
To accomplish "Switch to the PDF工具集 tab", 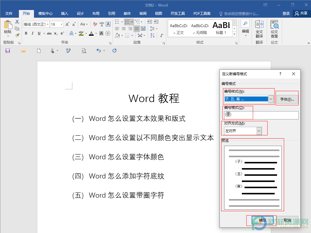I will click(x=202, y=14).
